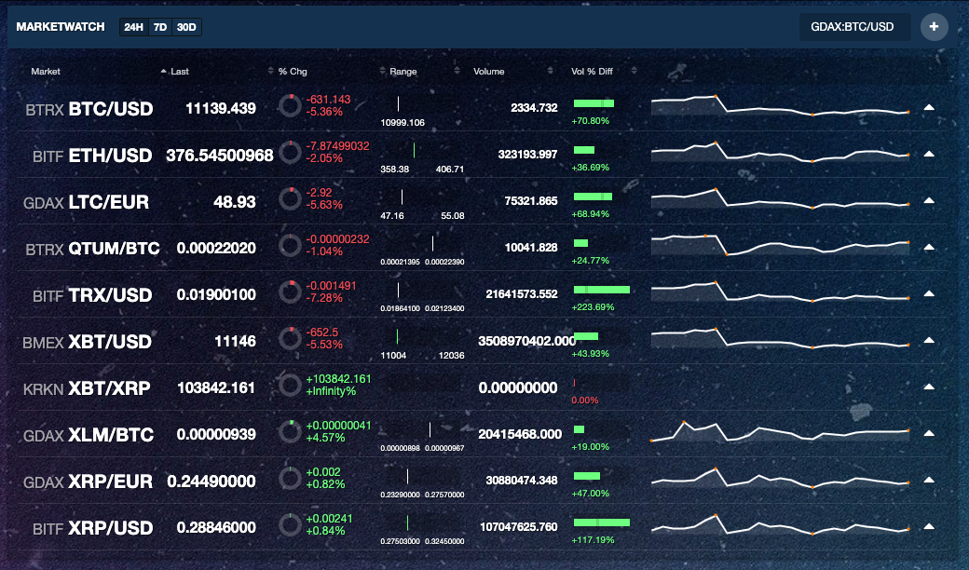Click the XBT/XRP change ring icon

point(289,386)
